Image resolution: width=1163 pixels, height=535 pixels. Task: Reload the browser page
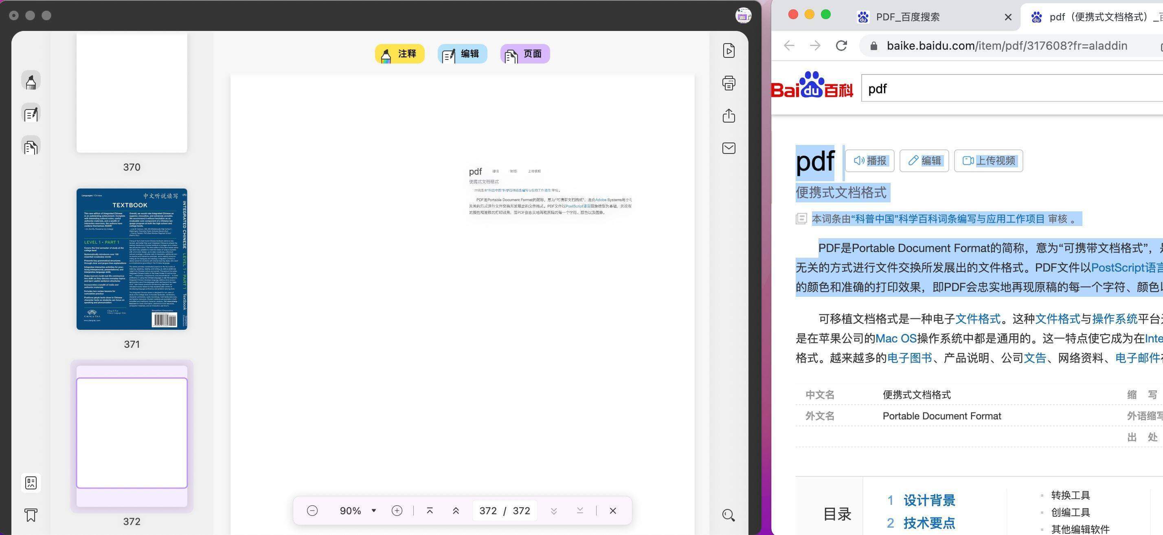(x=841, y=46)
